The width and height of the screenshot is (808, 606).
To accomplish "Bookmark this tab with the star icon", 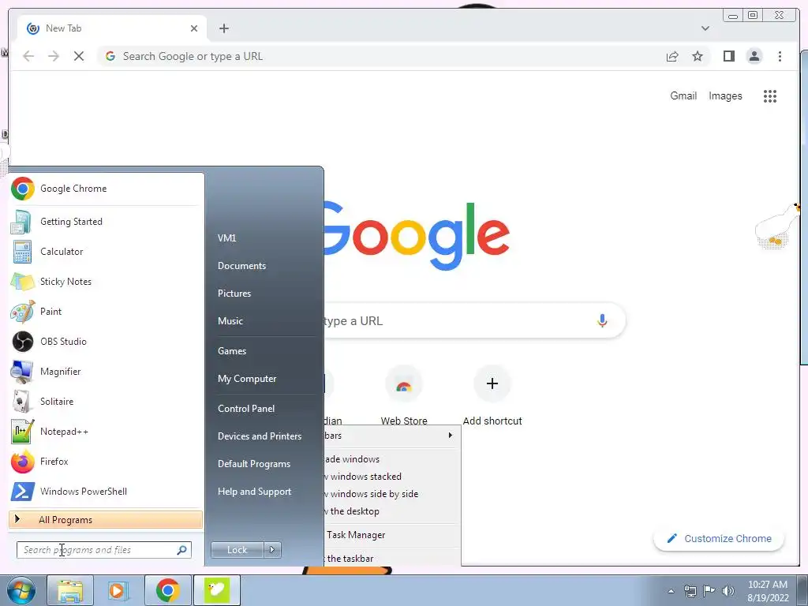I will click(x=698, y=56).
